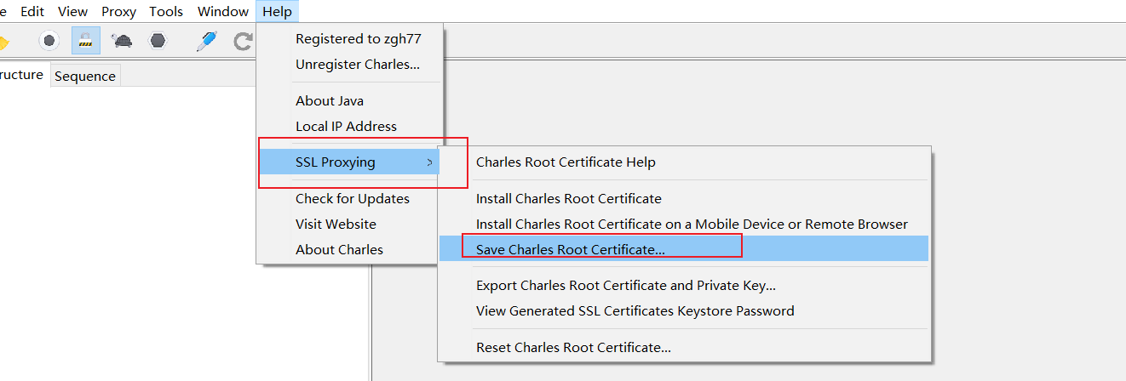Open the View menu

coord(72,11)
